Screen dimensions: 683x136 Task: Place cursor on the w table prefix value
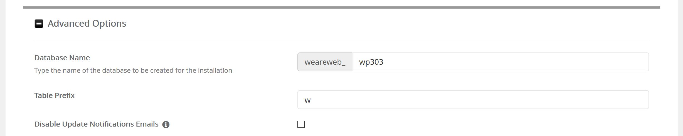307,100
